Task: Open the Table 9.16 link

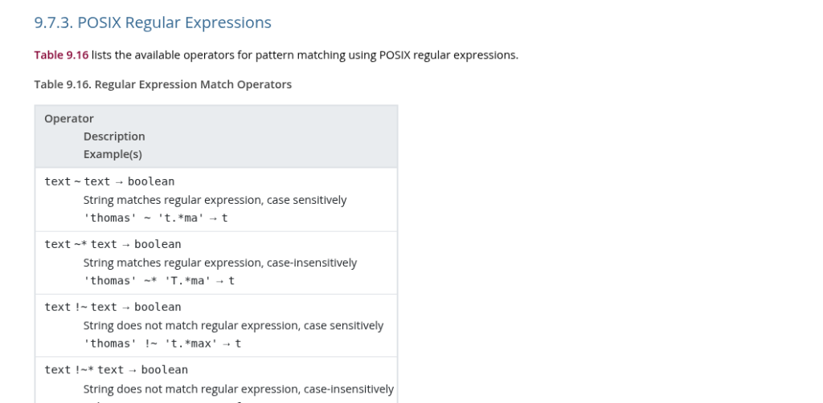Action: point(61,55)
